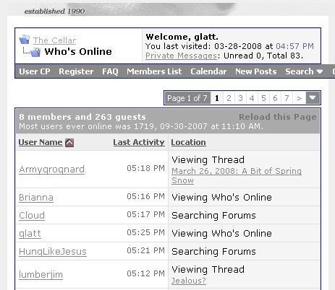This screenshot has width=335, height=290.
Task: Sort list by Location column
Action: (x=188, y=142)
